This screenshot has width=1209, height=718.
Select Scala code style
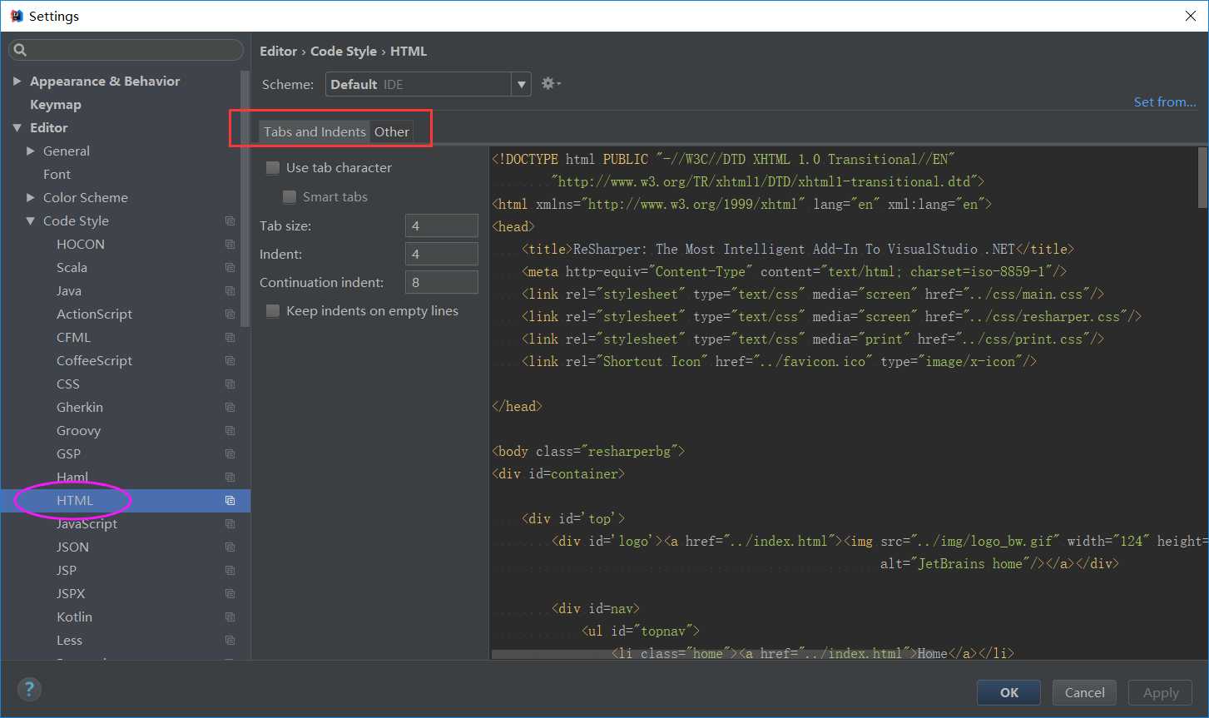(72, 267)
